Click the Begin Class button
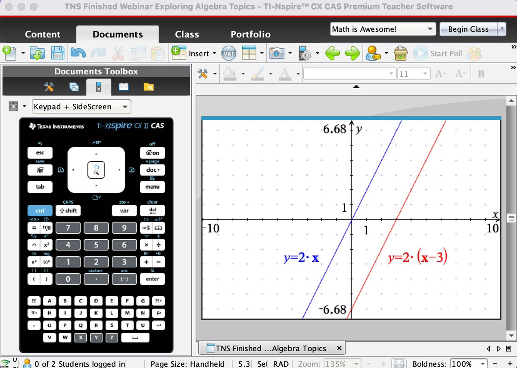The width and height of the screenshot is (517, 368). [468, 29]
